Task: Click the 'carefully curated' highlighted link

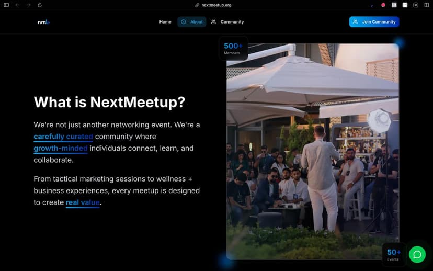Action: [x=63, y=137]
